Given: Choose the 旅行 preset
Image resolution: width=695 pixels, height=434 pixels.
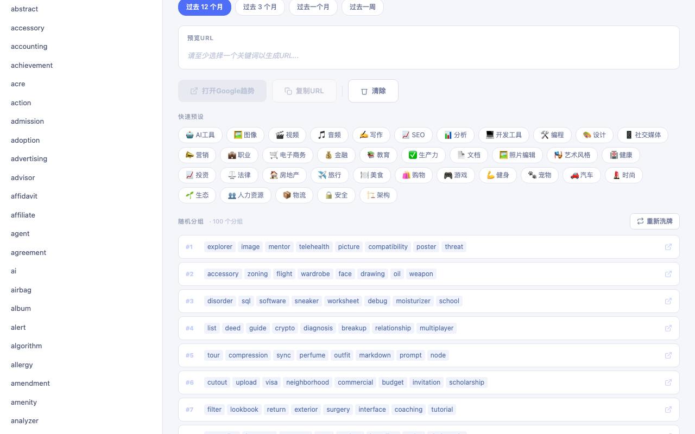Looking at the screenshot, I should (x=330, y=175).
